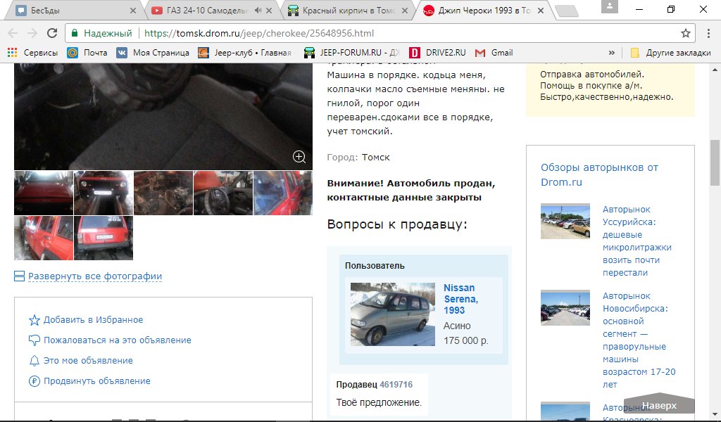Screen dimensions: 721x422
Task: Open Jeep-клуб Главная bookmark
Action: click(x=244, y=53)
